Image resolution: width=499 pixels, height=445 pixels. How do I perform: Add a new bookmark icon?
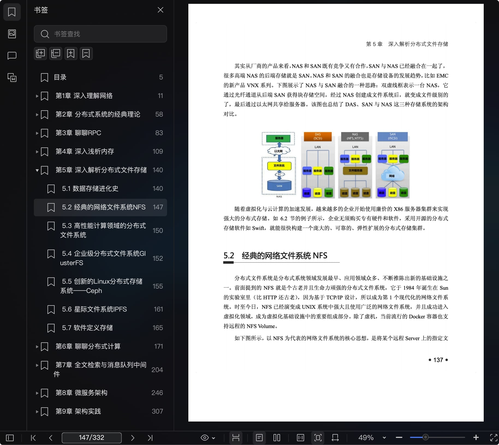pyautogui.click(x=71, y=54)
